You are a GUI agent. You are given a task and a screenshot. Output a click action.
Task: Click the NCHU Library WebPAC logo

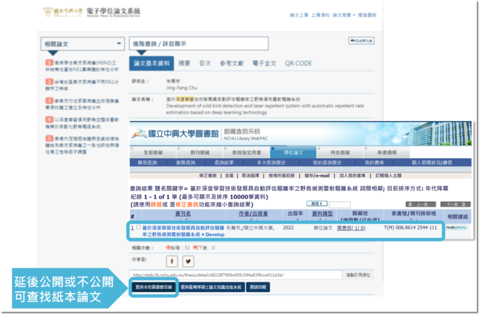tap(200, 134)
